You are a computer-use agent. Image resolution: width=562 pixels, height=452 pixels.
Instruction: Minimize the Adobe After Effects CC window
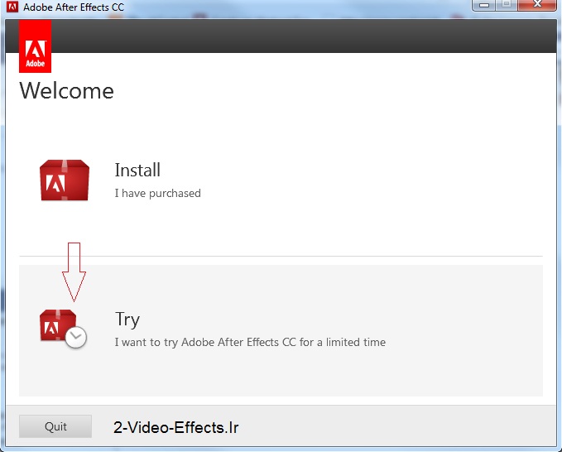pyautogui.click(x=484, y=5)
